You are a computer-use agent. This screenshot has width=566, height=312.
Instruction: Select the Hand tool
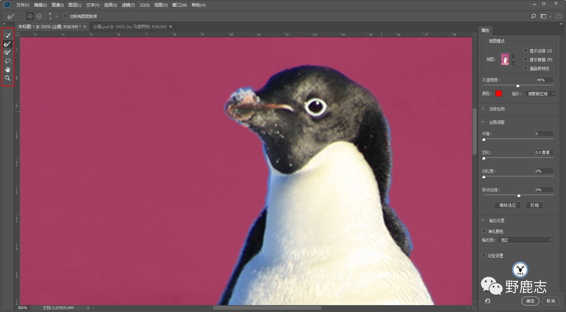click(x=7, y=69)
